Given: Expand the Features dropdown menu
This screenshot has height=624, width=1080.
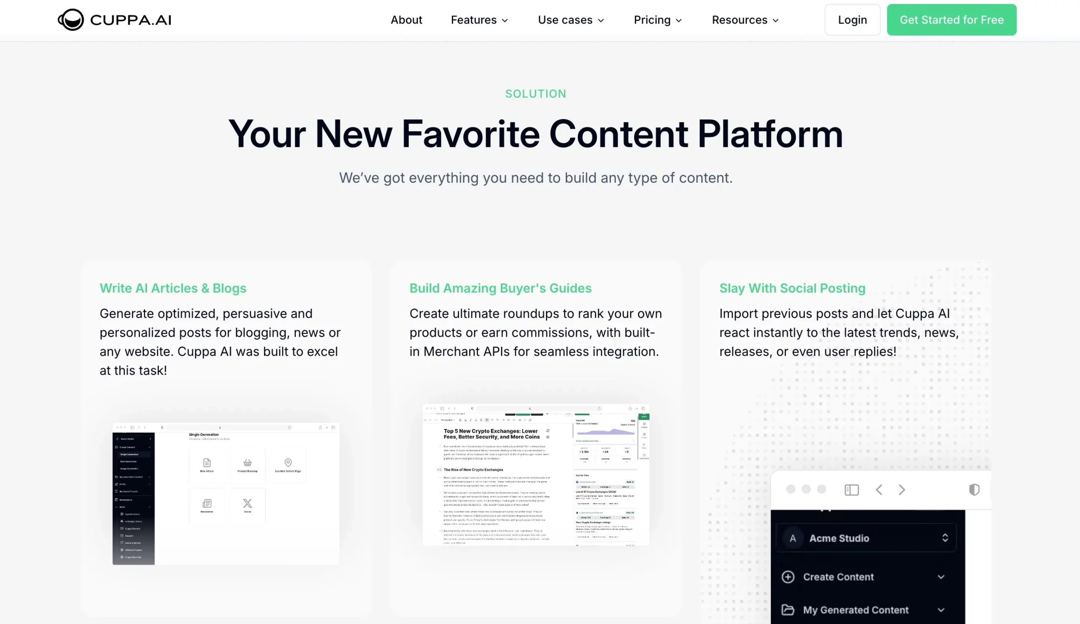Looking at the screenshot, I should click(481, 19).
